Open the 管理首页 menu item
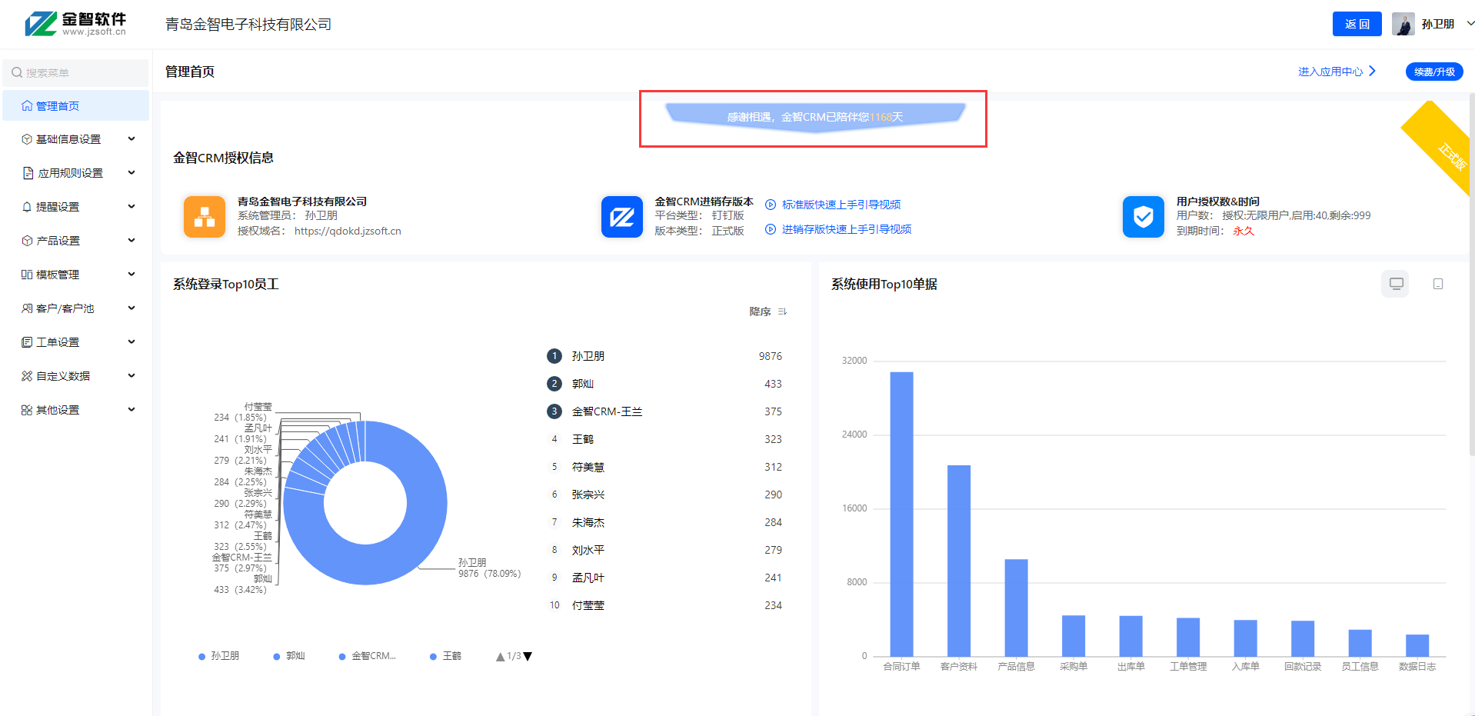Screen dimensions: 1475x716 point(75,105)
